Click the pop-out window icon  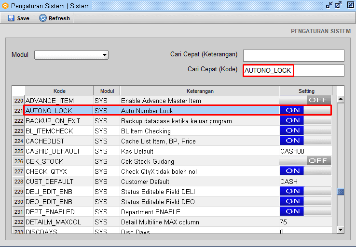(338, 5)
